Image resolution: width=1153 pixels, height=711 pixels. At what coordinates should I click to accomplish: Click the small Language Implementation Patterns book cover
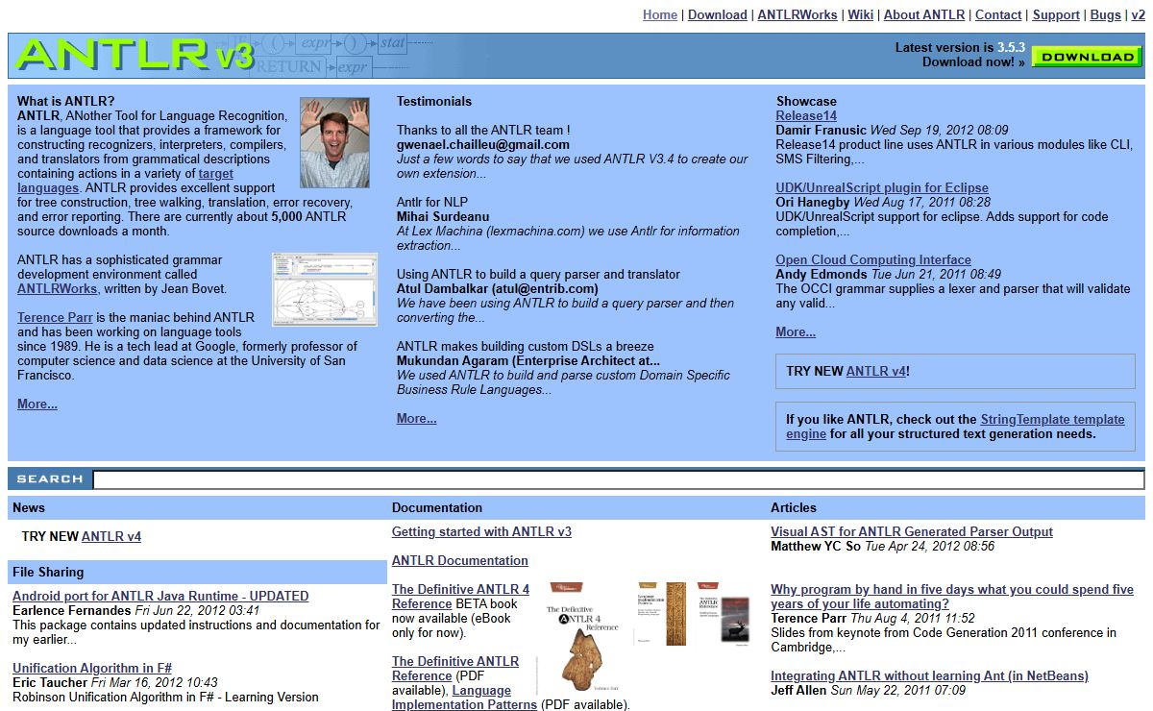(660, 613)
